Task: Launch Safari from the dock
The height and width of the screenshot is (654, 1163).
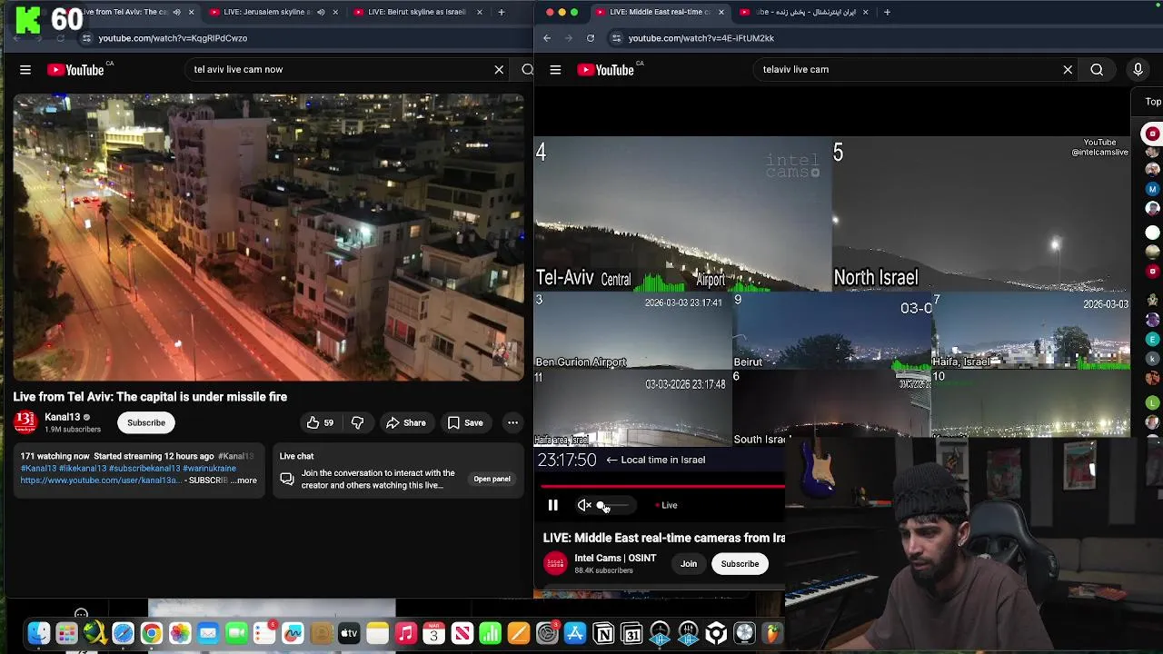Action: click(123, 633)
